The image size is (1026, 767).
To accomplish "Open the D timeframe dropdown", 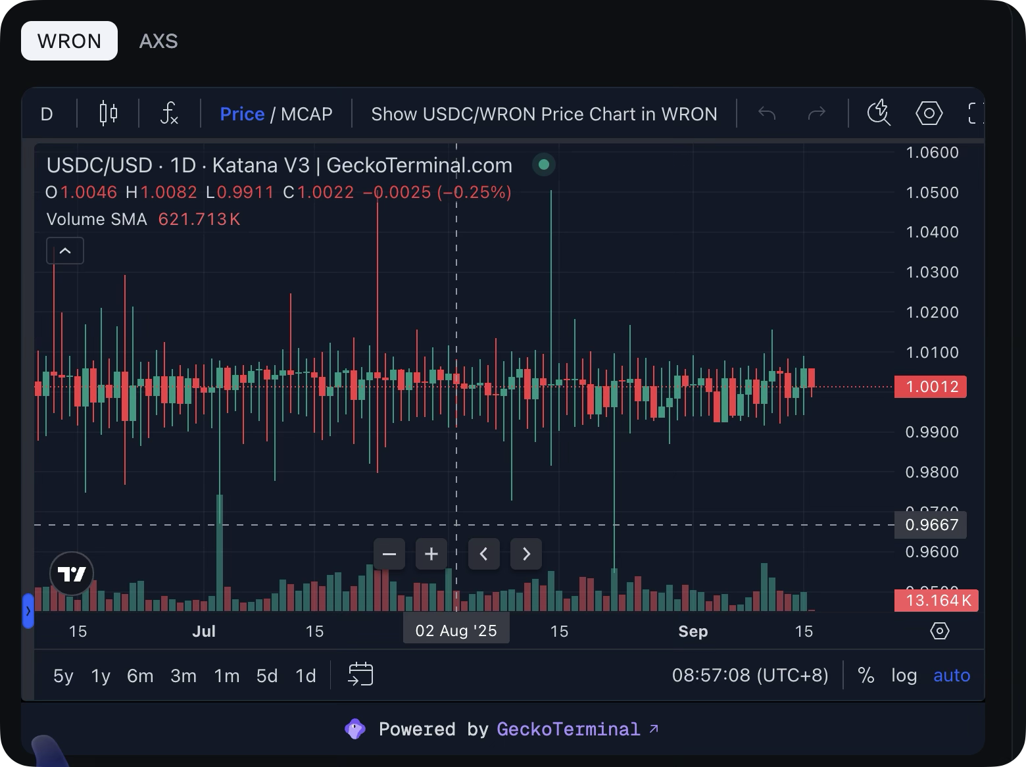I will point(47,113).
